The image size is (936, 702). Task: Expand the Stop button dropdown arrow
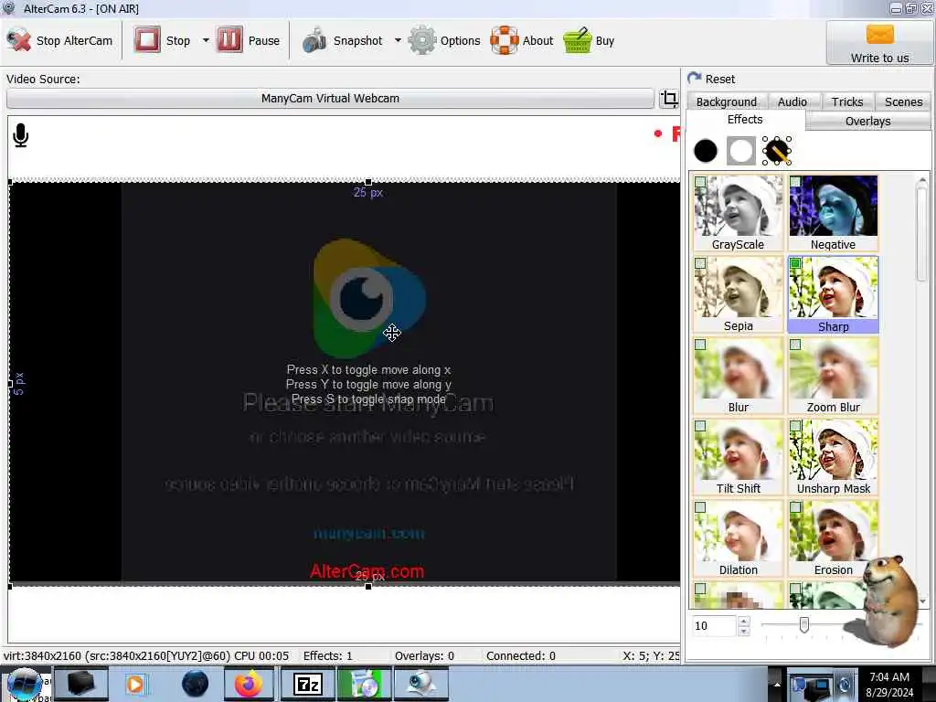(206, 40)
